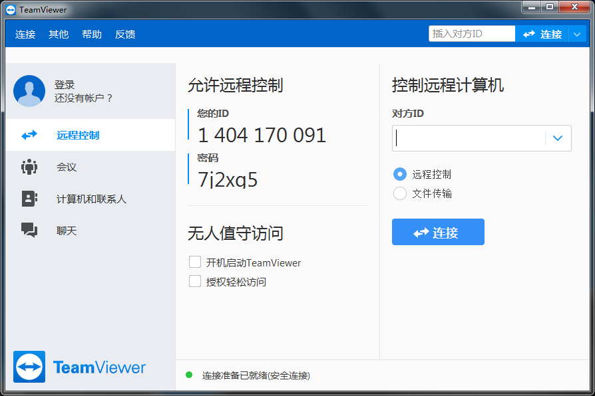Expand the 对方ID history dropdown arrow
Screen dimensions: 595x396
coord(558,138)
